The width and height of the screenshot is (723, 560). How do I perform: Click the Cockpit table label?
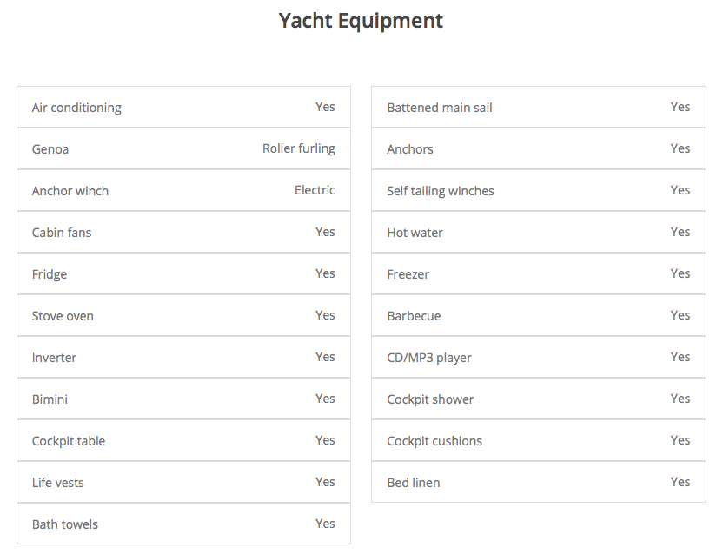(x=69, y=441)
